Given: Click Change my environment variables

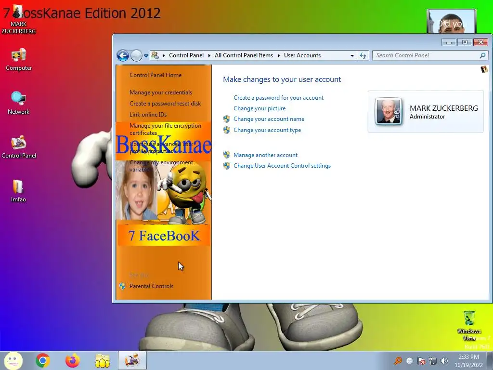Looking at the screenshot, I should [161, 166].
